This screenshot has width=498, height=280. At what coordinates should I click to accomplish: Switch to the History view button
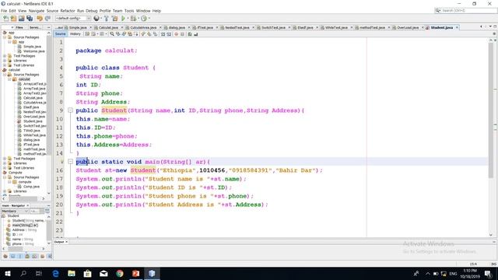[x=75, y=34]
